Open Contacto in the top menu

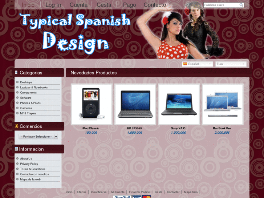(x=155, y=5)
